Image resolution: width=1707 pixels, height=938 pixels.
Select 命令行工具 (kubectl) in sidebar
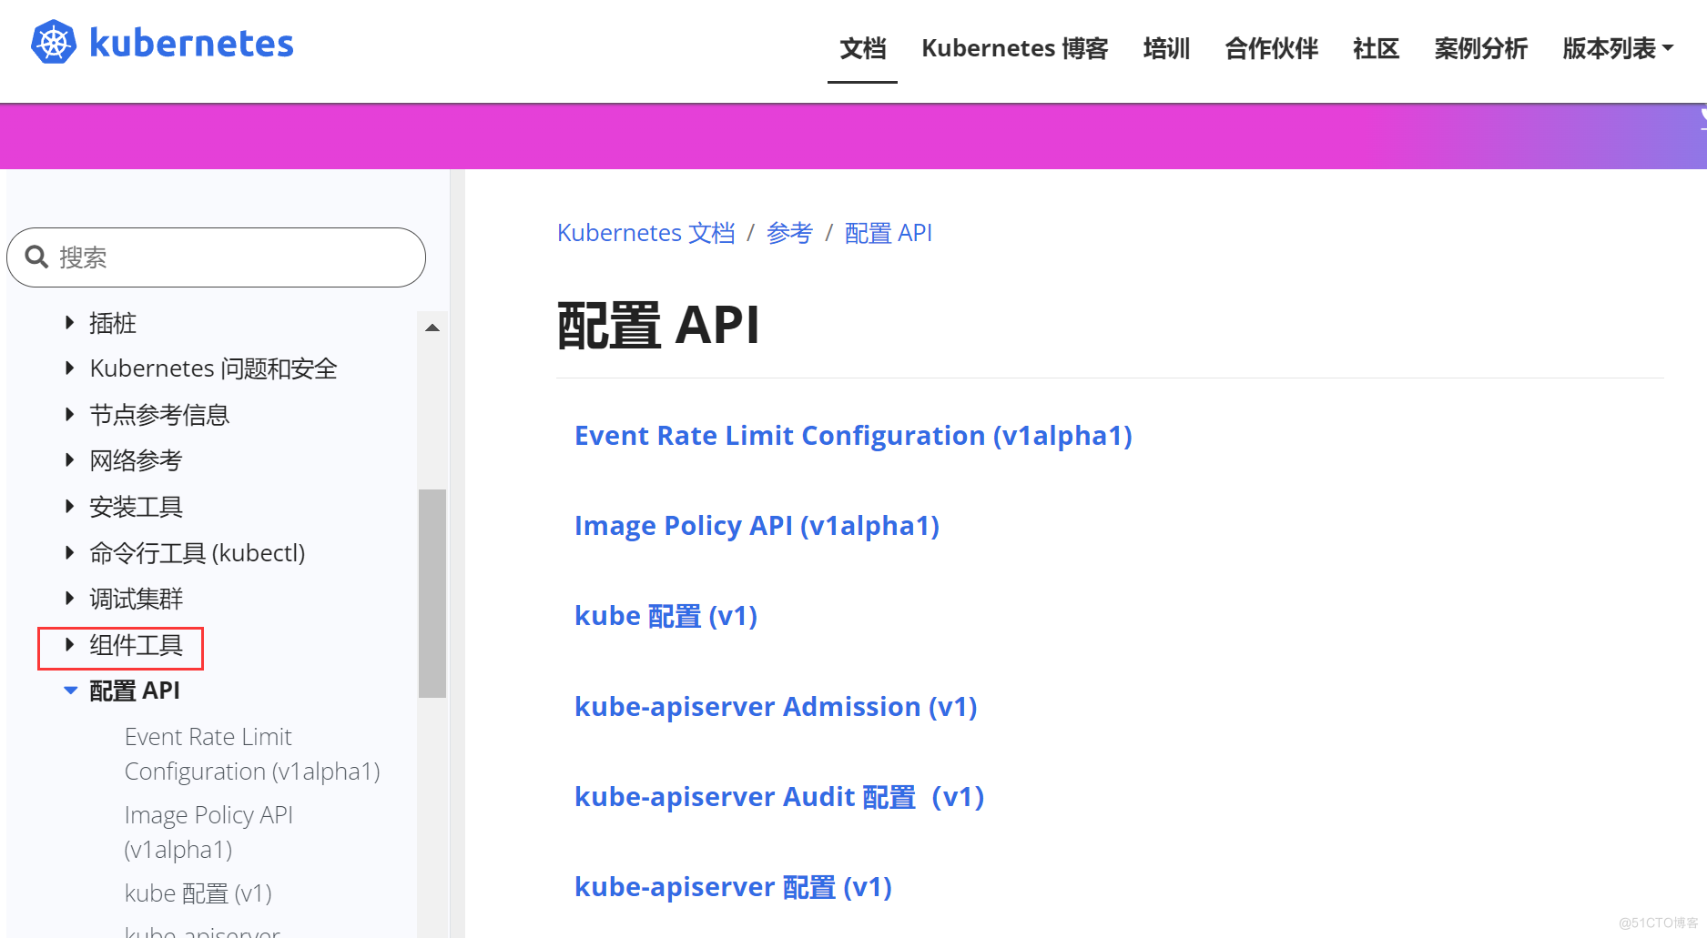click(197, 552)
